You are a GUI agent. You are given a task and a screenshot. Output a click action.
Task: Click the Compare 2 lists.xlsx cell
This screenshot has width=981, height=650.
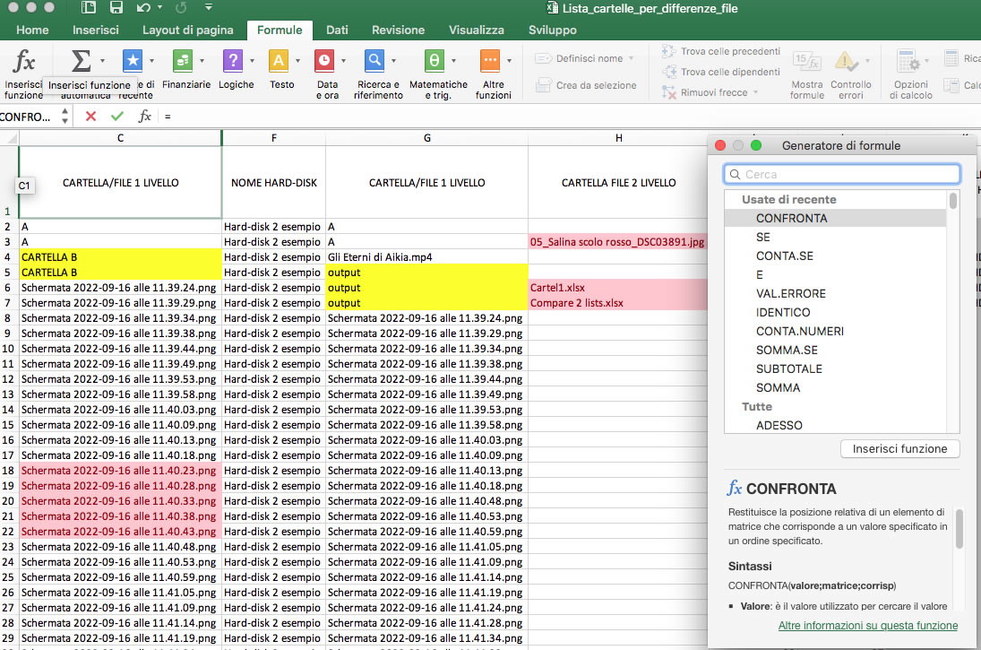coord(618,302)
